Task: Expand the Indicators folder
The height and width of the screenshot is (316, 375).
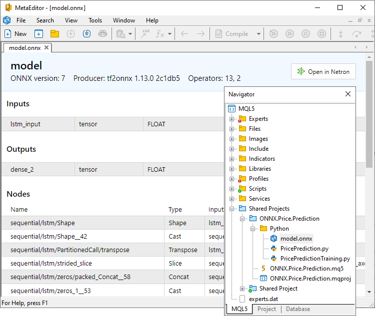Action: pos(231,159)
